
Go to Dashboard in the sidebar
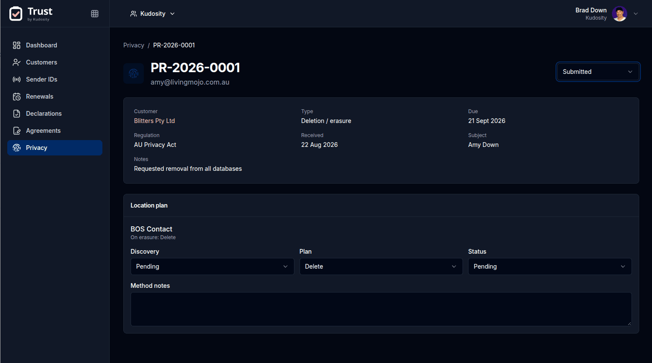click(x=55, y=45)
